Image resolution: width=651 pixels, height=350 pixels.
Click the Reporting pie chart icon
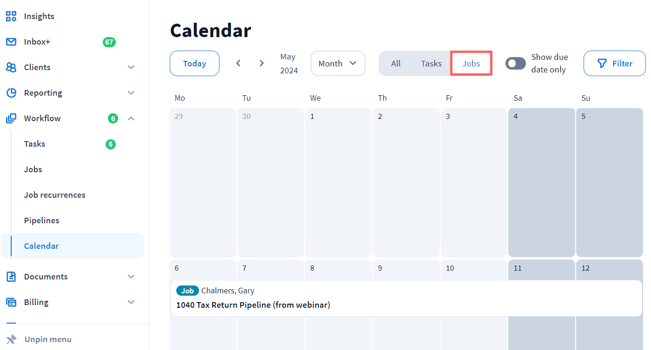tap(11, 93)
